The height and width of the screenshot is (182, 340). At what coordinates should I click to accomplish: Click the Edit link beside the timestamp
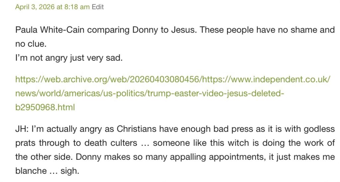coord(98,7)
